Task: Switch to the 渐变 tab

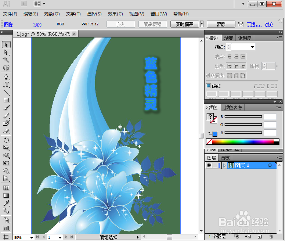Action: tap(229, 38)
